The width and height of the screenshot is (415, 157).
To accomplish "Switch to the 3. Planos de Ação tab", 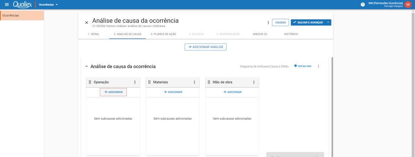I will [x=163, y=34].
